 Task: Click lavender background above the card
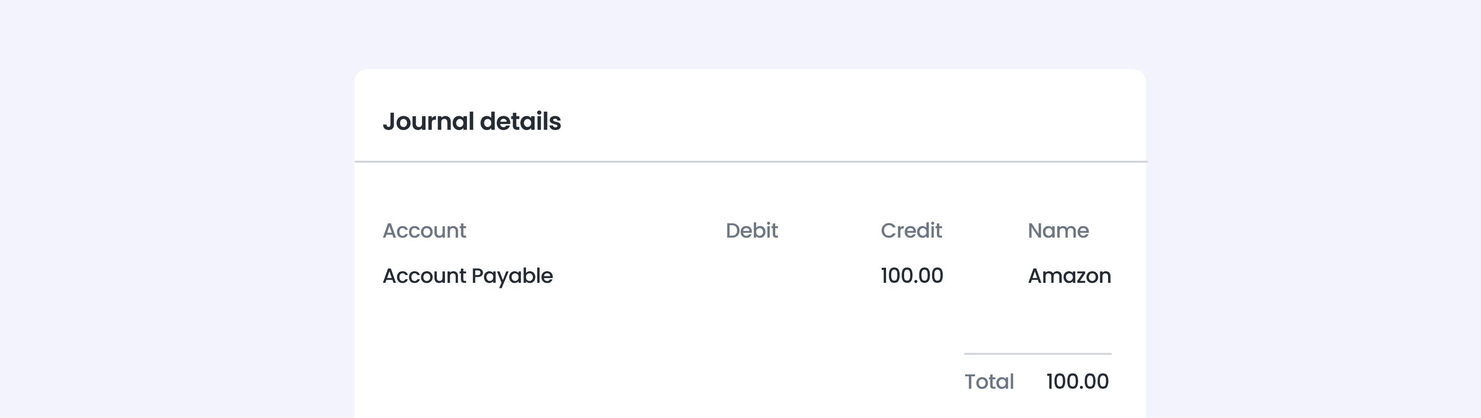pyautogui.click(x=748, y=34)
